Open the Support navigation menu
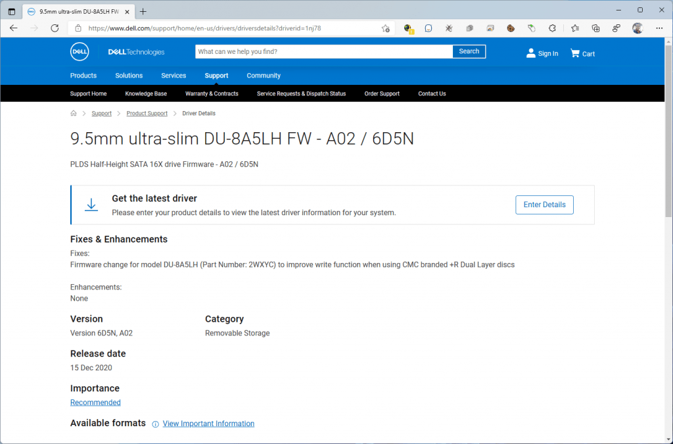673x444 pixels. (216, 76)
